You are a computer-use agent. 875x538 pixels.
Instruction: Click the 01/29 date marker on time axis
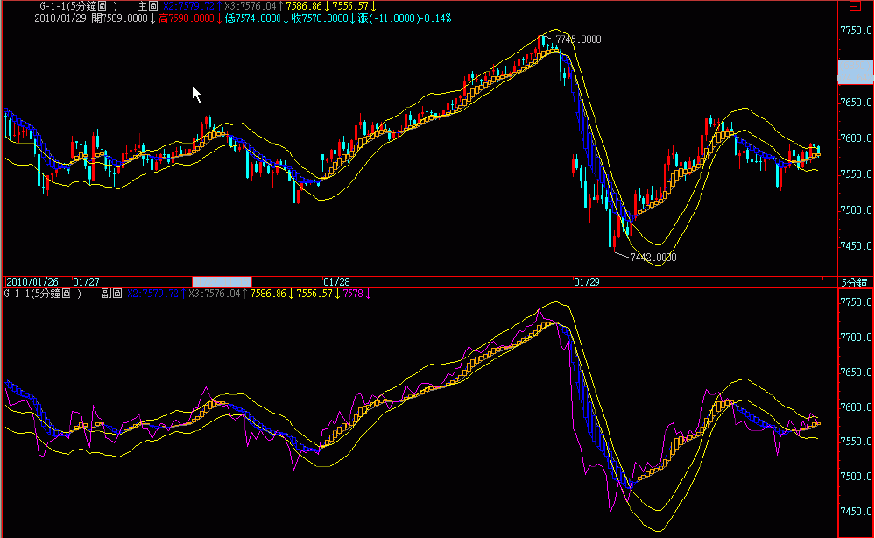586,282
